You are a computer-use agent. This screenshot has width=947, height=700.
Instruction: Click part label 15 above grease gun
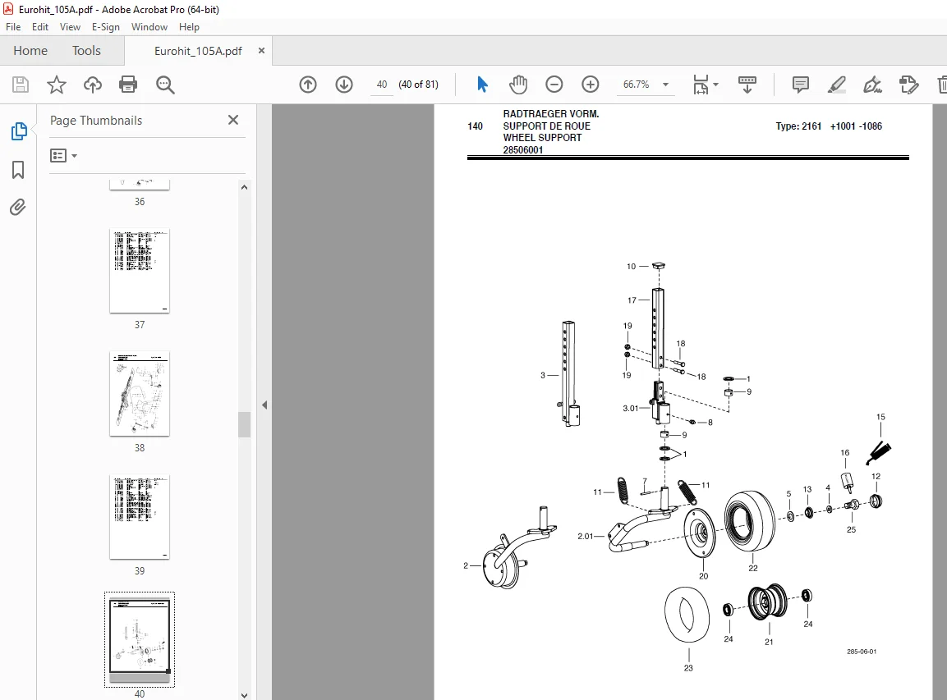(880, 417)
